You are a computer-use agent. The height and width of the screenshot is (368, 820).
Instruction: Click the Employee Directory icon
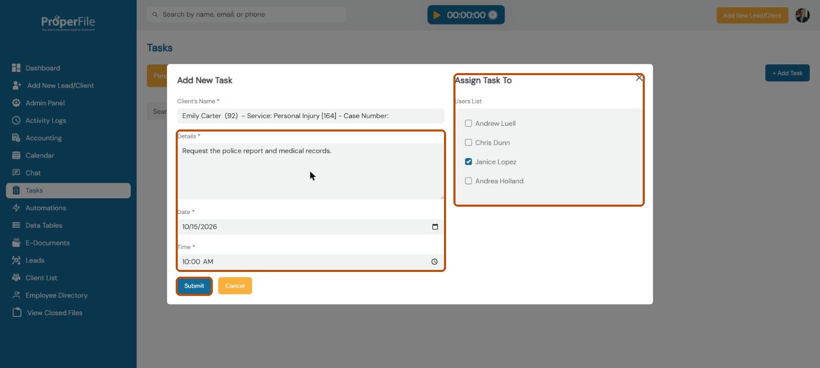coord(16,295)
